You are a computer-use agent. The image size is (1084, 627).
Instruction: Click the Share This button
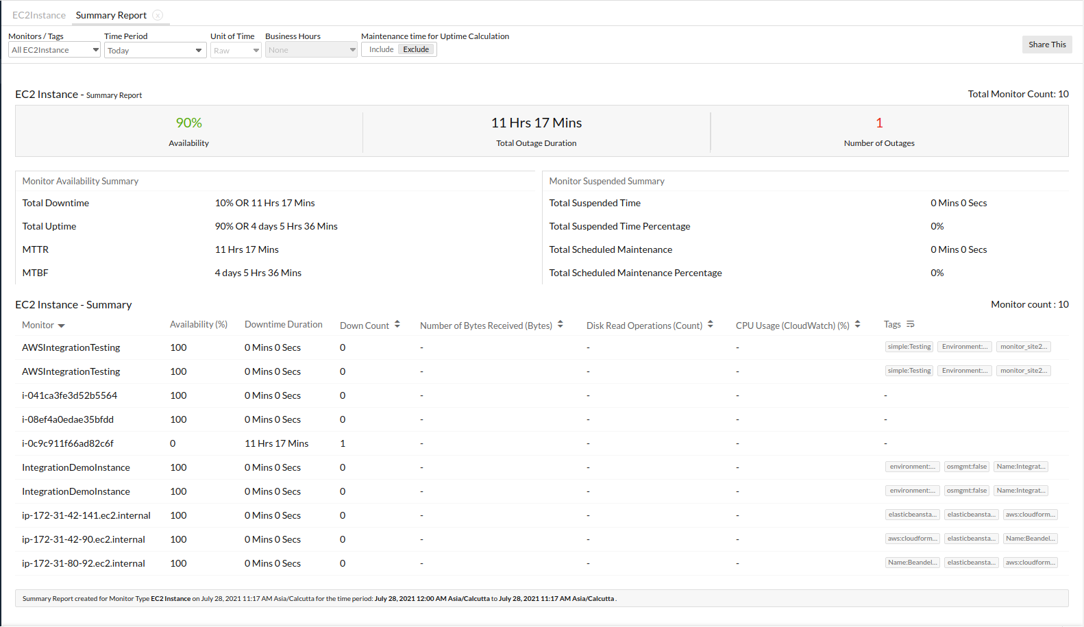click(x=1046, y=45)
